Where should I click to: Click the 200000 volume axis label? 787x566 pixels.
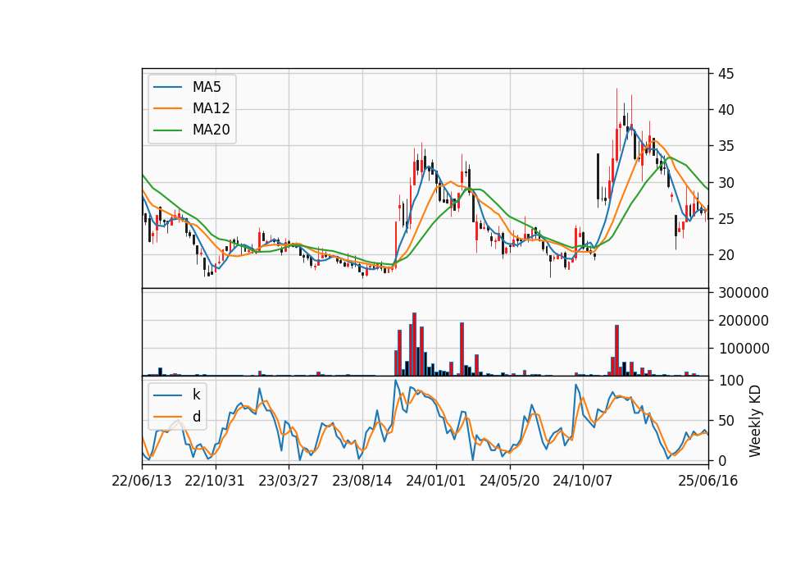click(x=744, y=321)
